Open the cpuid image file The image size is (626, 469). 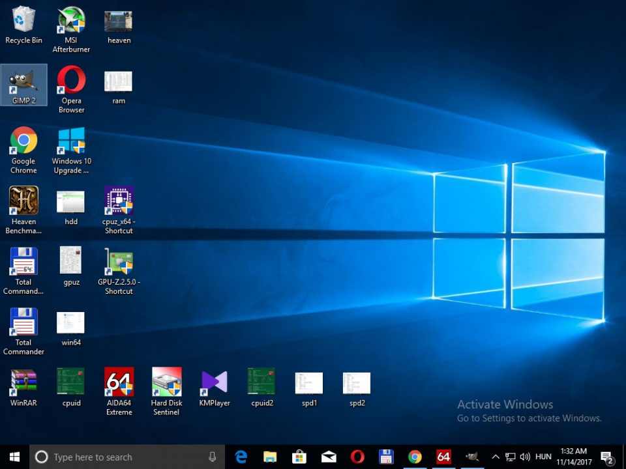71,387
